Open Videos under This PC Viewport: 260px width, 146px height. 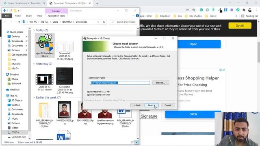point(15,128)
